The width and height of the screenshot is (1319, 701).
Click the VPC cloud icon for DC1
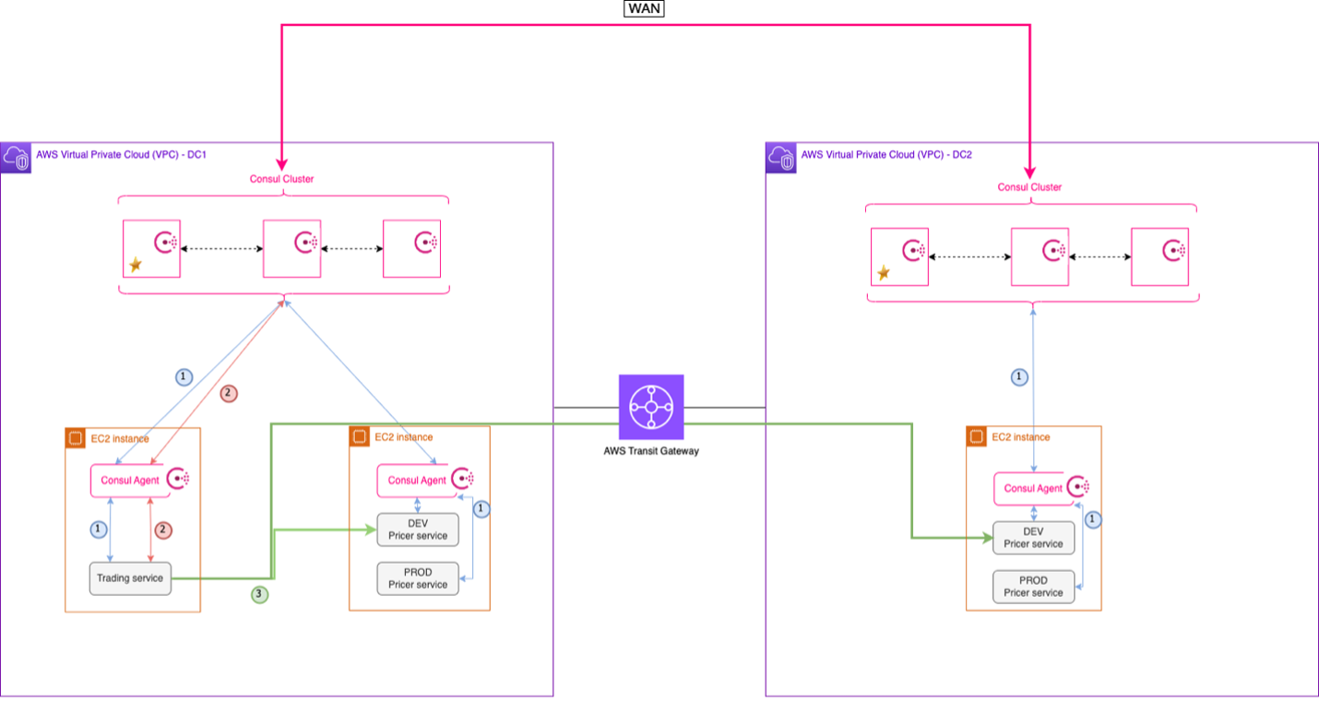pyautogui.click(x=16, y=155)
